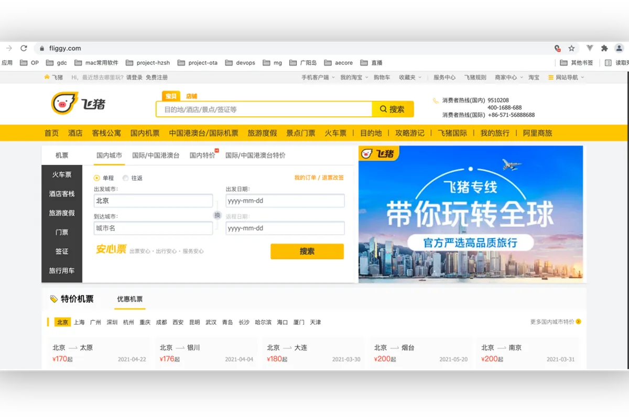
Task: Open the 退票改签 link
Action: tap(333, 178)
